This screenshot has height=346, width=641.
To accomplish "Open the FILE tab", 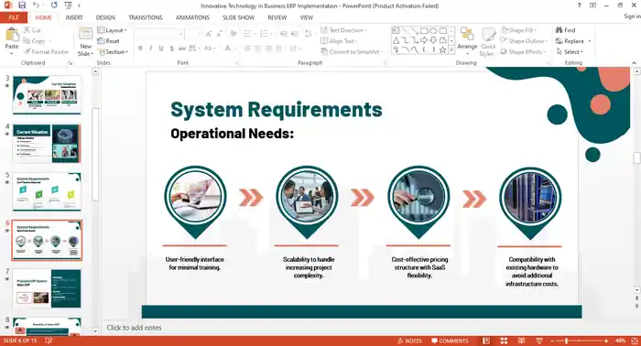I will 14,17.
